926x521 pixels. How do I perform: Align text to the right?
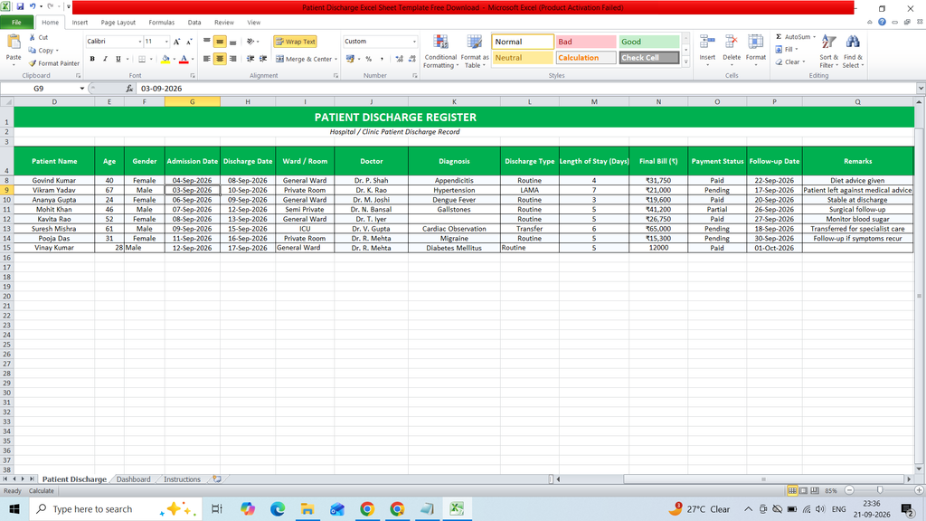coord(232,59)
